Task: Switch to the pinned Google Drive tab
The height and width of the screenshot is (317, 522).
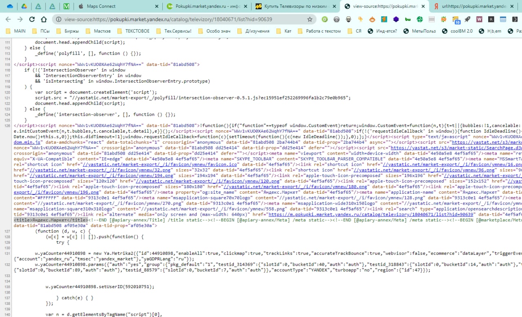Action: pyautogui.click(x=24, y=7)
